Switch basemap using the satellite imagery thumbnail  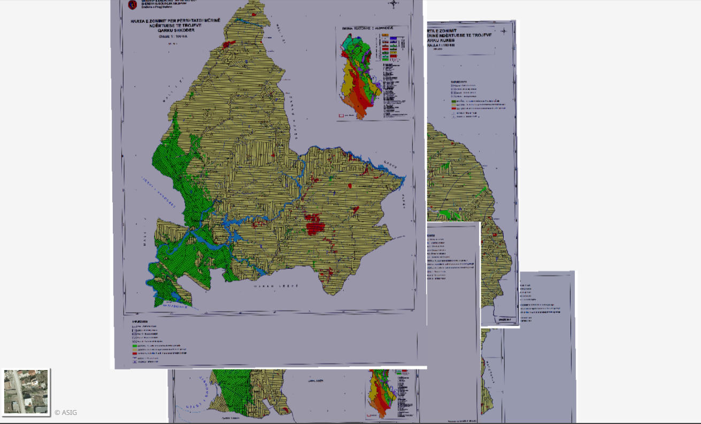(26, 391)
